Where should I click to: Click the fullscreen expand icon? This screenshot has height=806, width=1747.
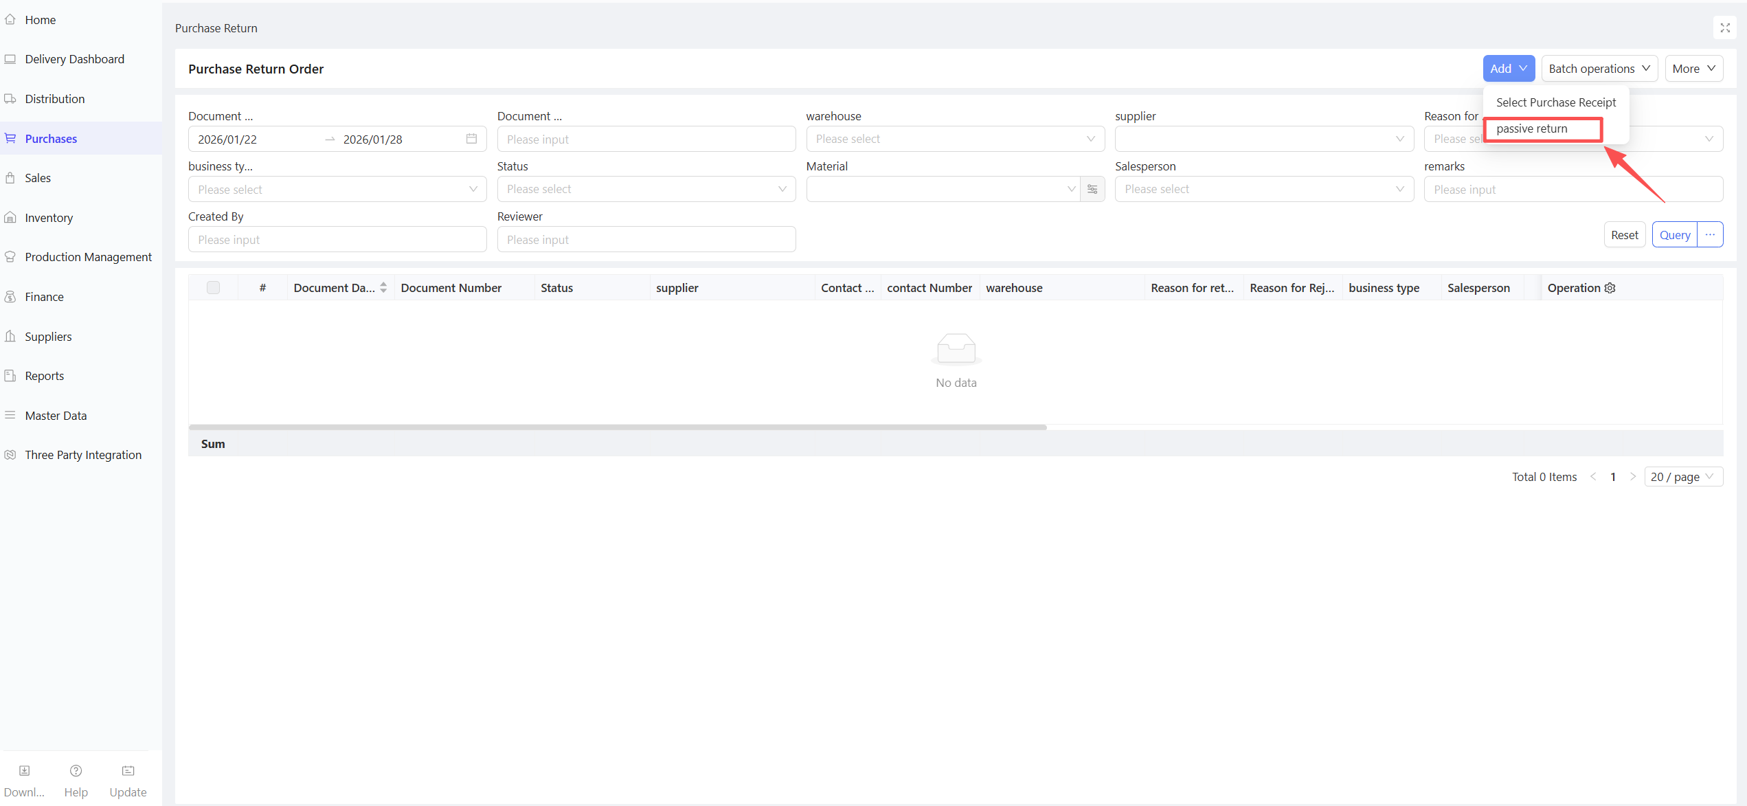tap(1724, 28)
